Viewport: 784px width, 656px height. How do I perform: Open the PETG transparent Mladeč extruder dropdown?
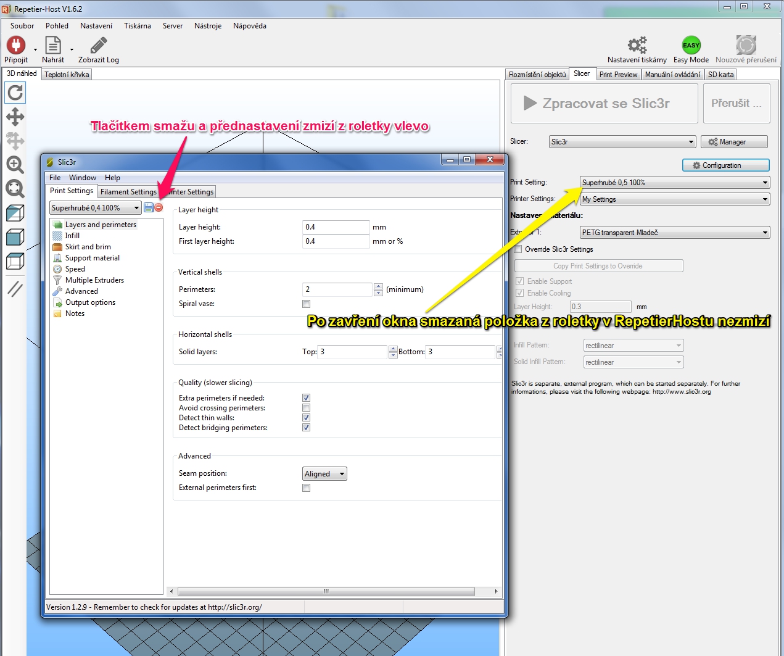pyautogui.click(x=675, y=233)
